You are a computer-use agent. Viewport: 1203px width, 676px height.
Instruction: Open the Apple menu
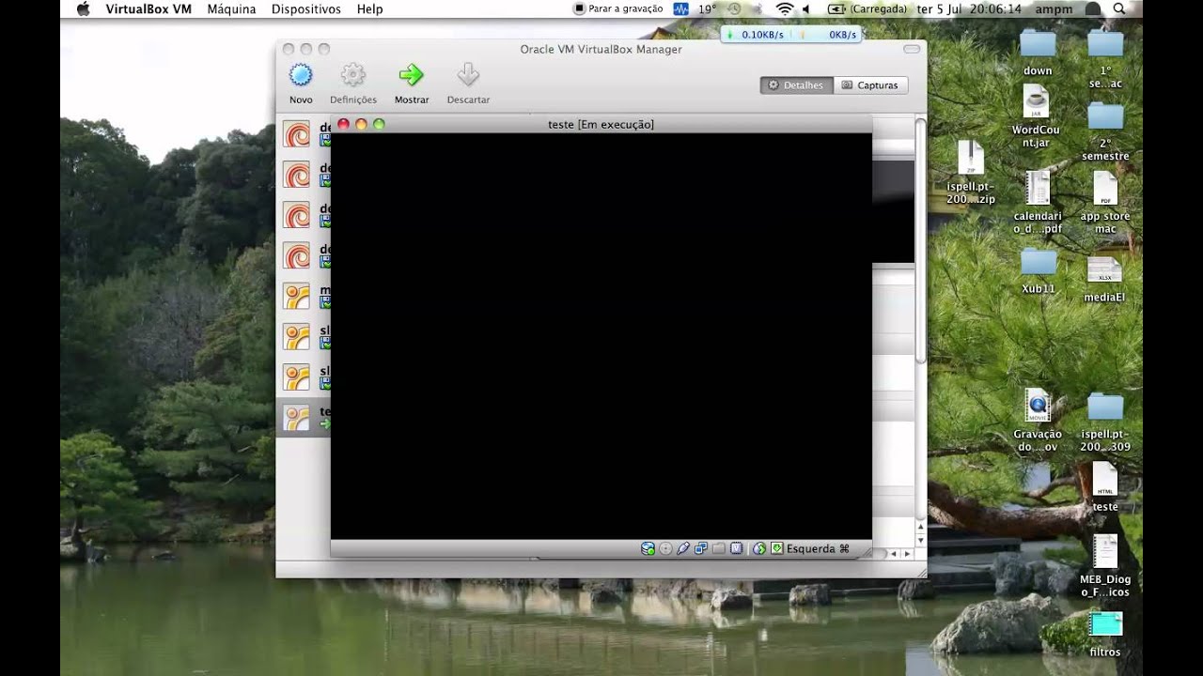83,8
